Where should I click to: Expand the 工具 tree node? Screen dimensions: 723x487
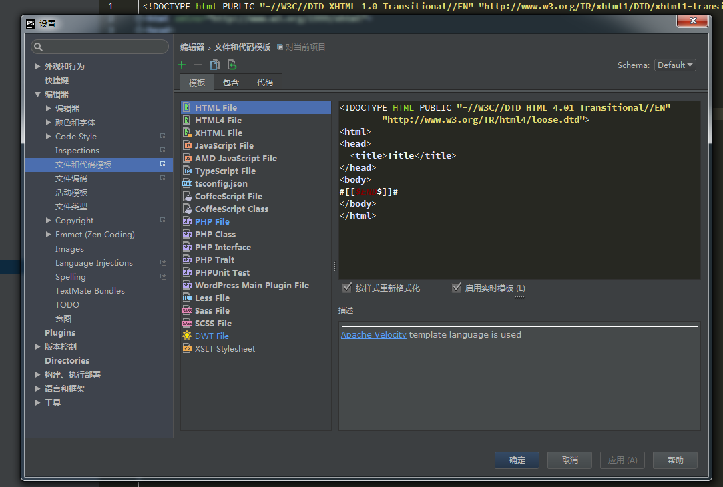point(38,403)
